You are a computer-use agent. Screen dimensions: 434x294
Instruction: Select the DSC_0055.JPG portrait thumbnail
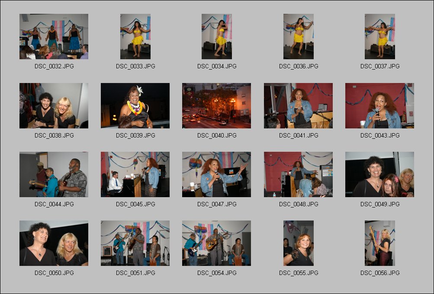[299, 243]
